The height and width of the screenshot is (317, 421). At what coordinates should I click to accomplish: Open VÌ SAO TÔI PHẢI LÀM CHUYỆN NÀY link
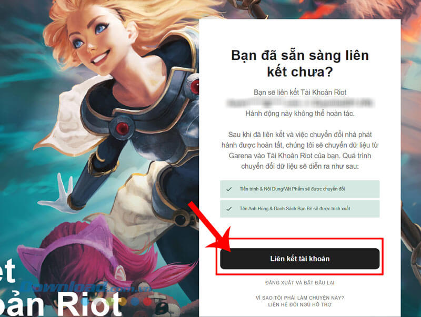pyautogui.click(x=299, y=298)
